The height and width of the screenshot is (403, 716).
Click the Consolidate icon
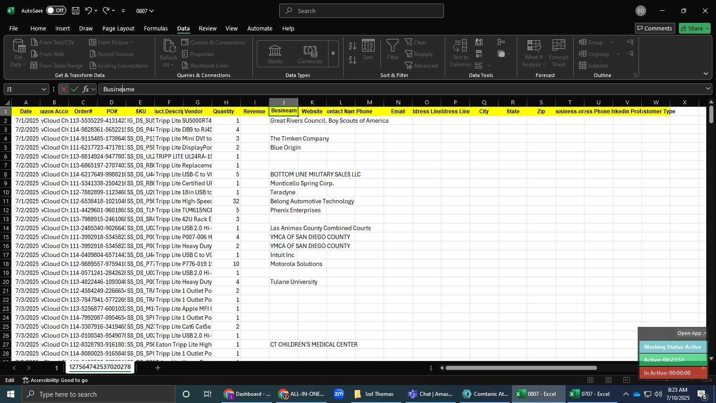tap(501, 42)
